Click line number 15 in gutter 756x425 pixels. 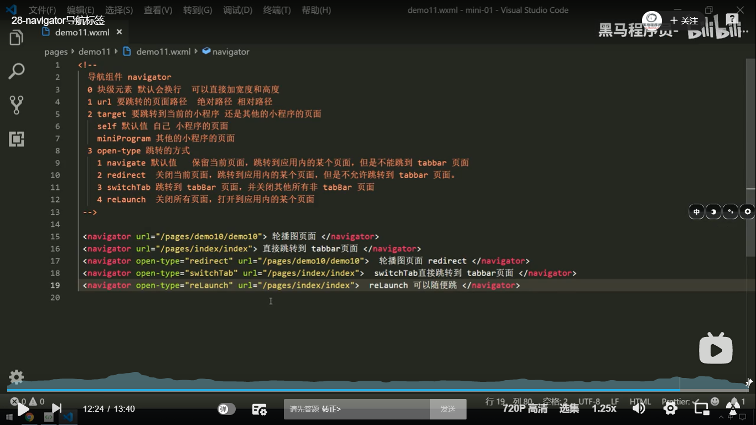point(55,236)
